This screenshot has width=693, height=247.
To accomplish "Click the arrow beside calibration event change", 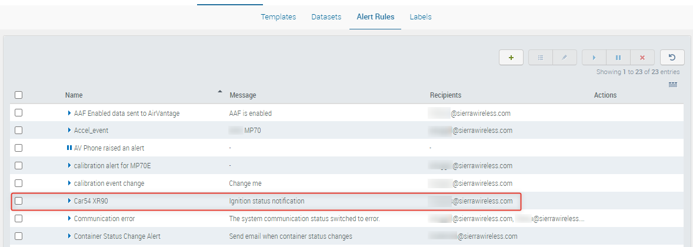I will tap(69, 183).
